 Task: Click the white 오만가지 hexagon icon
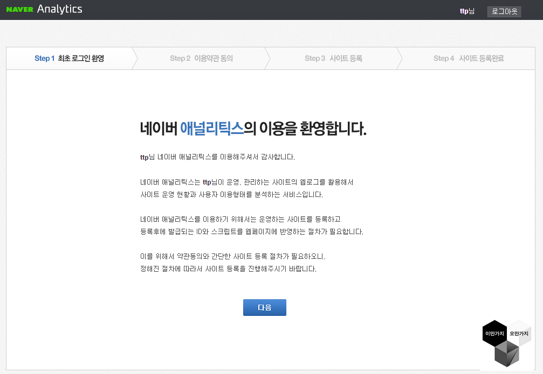(519, 333)
